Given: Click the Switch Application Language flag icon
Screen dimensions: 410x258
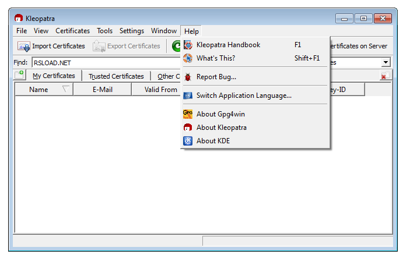Looking at the screenshot, I should [x=188, y=96].
